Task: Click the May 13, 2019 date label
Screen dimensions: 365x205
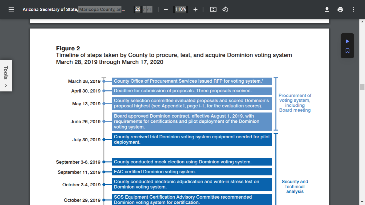Action: pos(86,104)
